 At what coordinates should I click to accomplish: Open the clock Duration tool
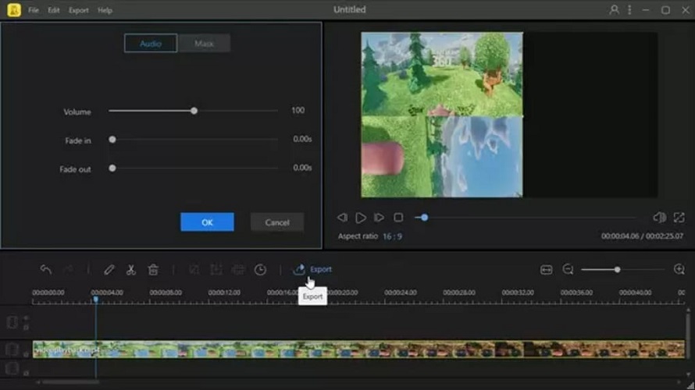[x=260, y=270]
